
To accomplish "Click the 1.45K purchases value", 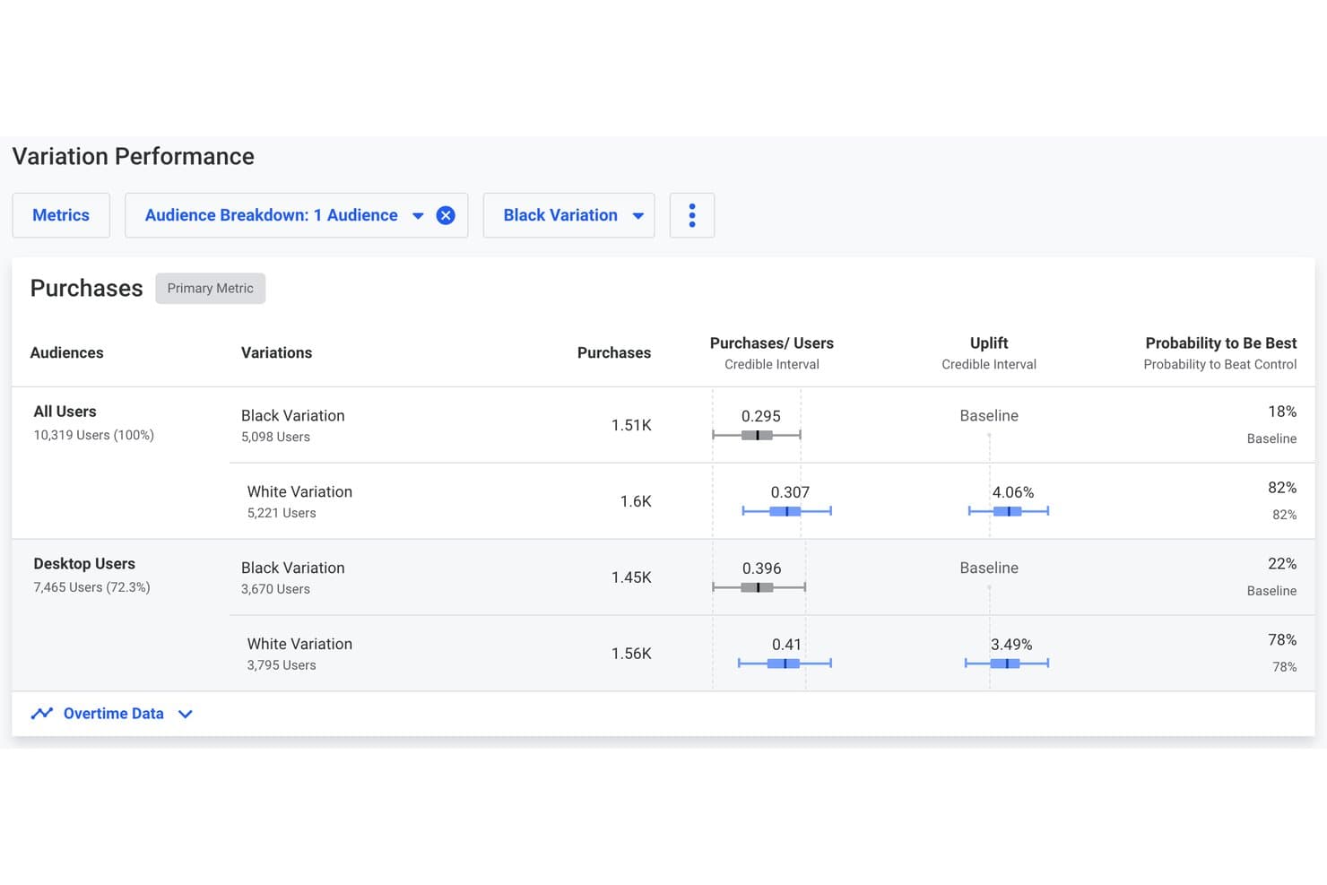I will [631, 577].
